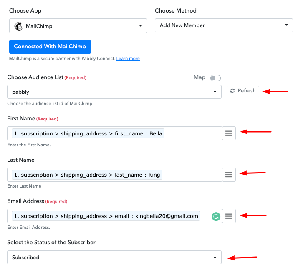Open the First Name field mapping menu icon

(229, 133)
